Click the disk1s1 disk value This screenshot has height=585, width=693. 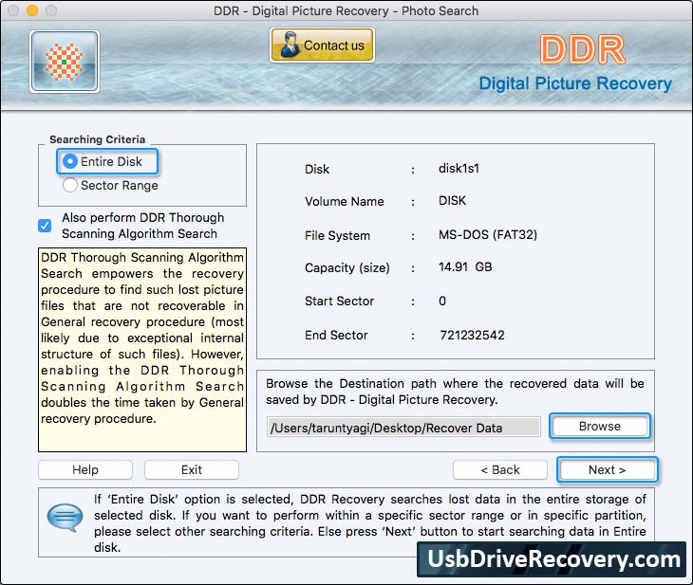pyautogui.click(x=459, y=168)
